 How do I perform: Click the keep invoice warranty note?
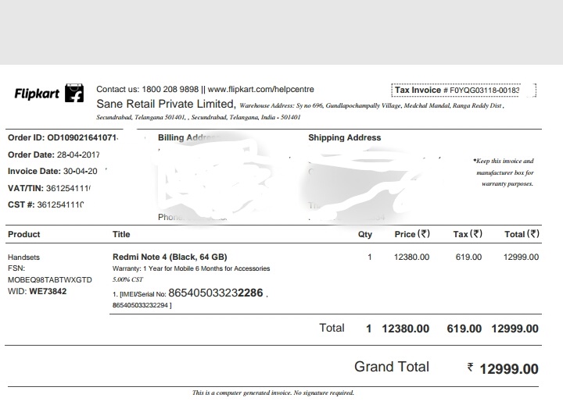[504, 172]
